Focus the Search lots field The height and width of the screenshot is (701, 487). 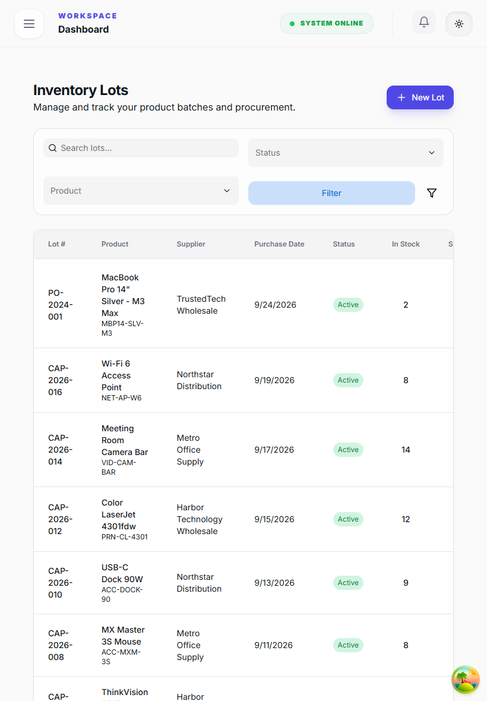tap(141, 148)
